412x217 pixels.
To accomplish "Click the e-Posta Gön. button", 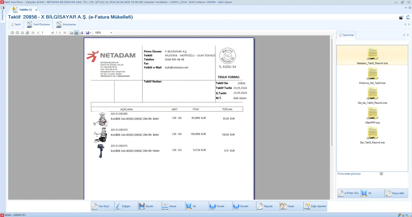I will coord(349,193).
